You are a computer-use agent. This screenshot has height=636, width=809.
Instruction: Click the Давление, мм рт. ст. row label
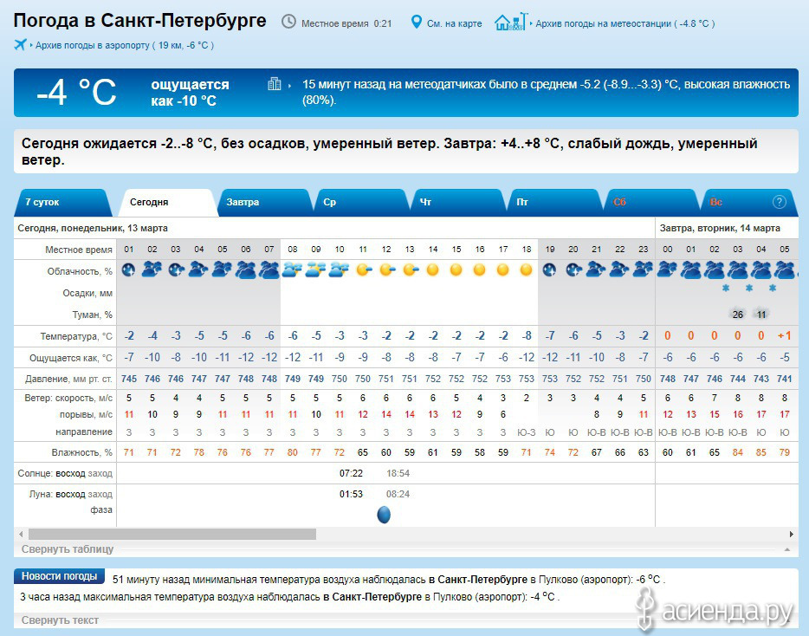point(68,379)
